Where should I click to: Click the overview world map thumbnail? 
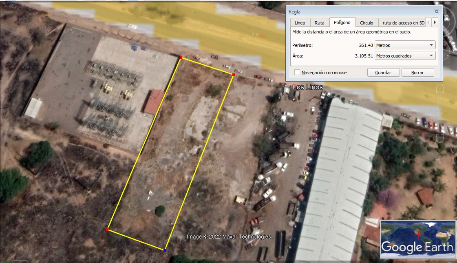[417, 239]
